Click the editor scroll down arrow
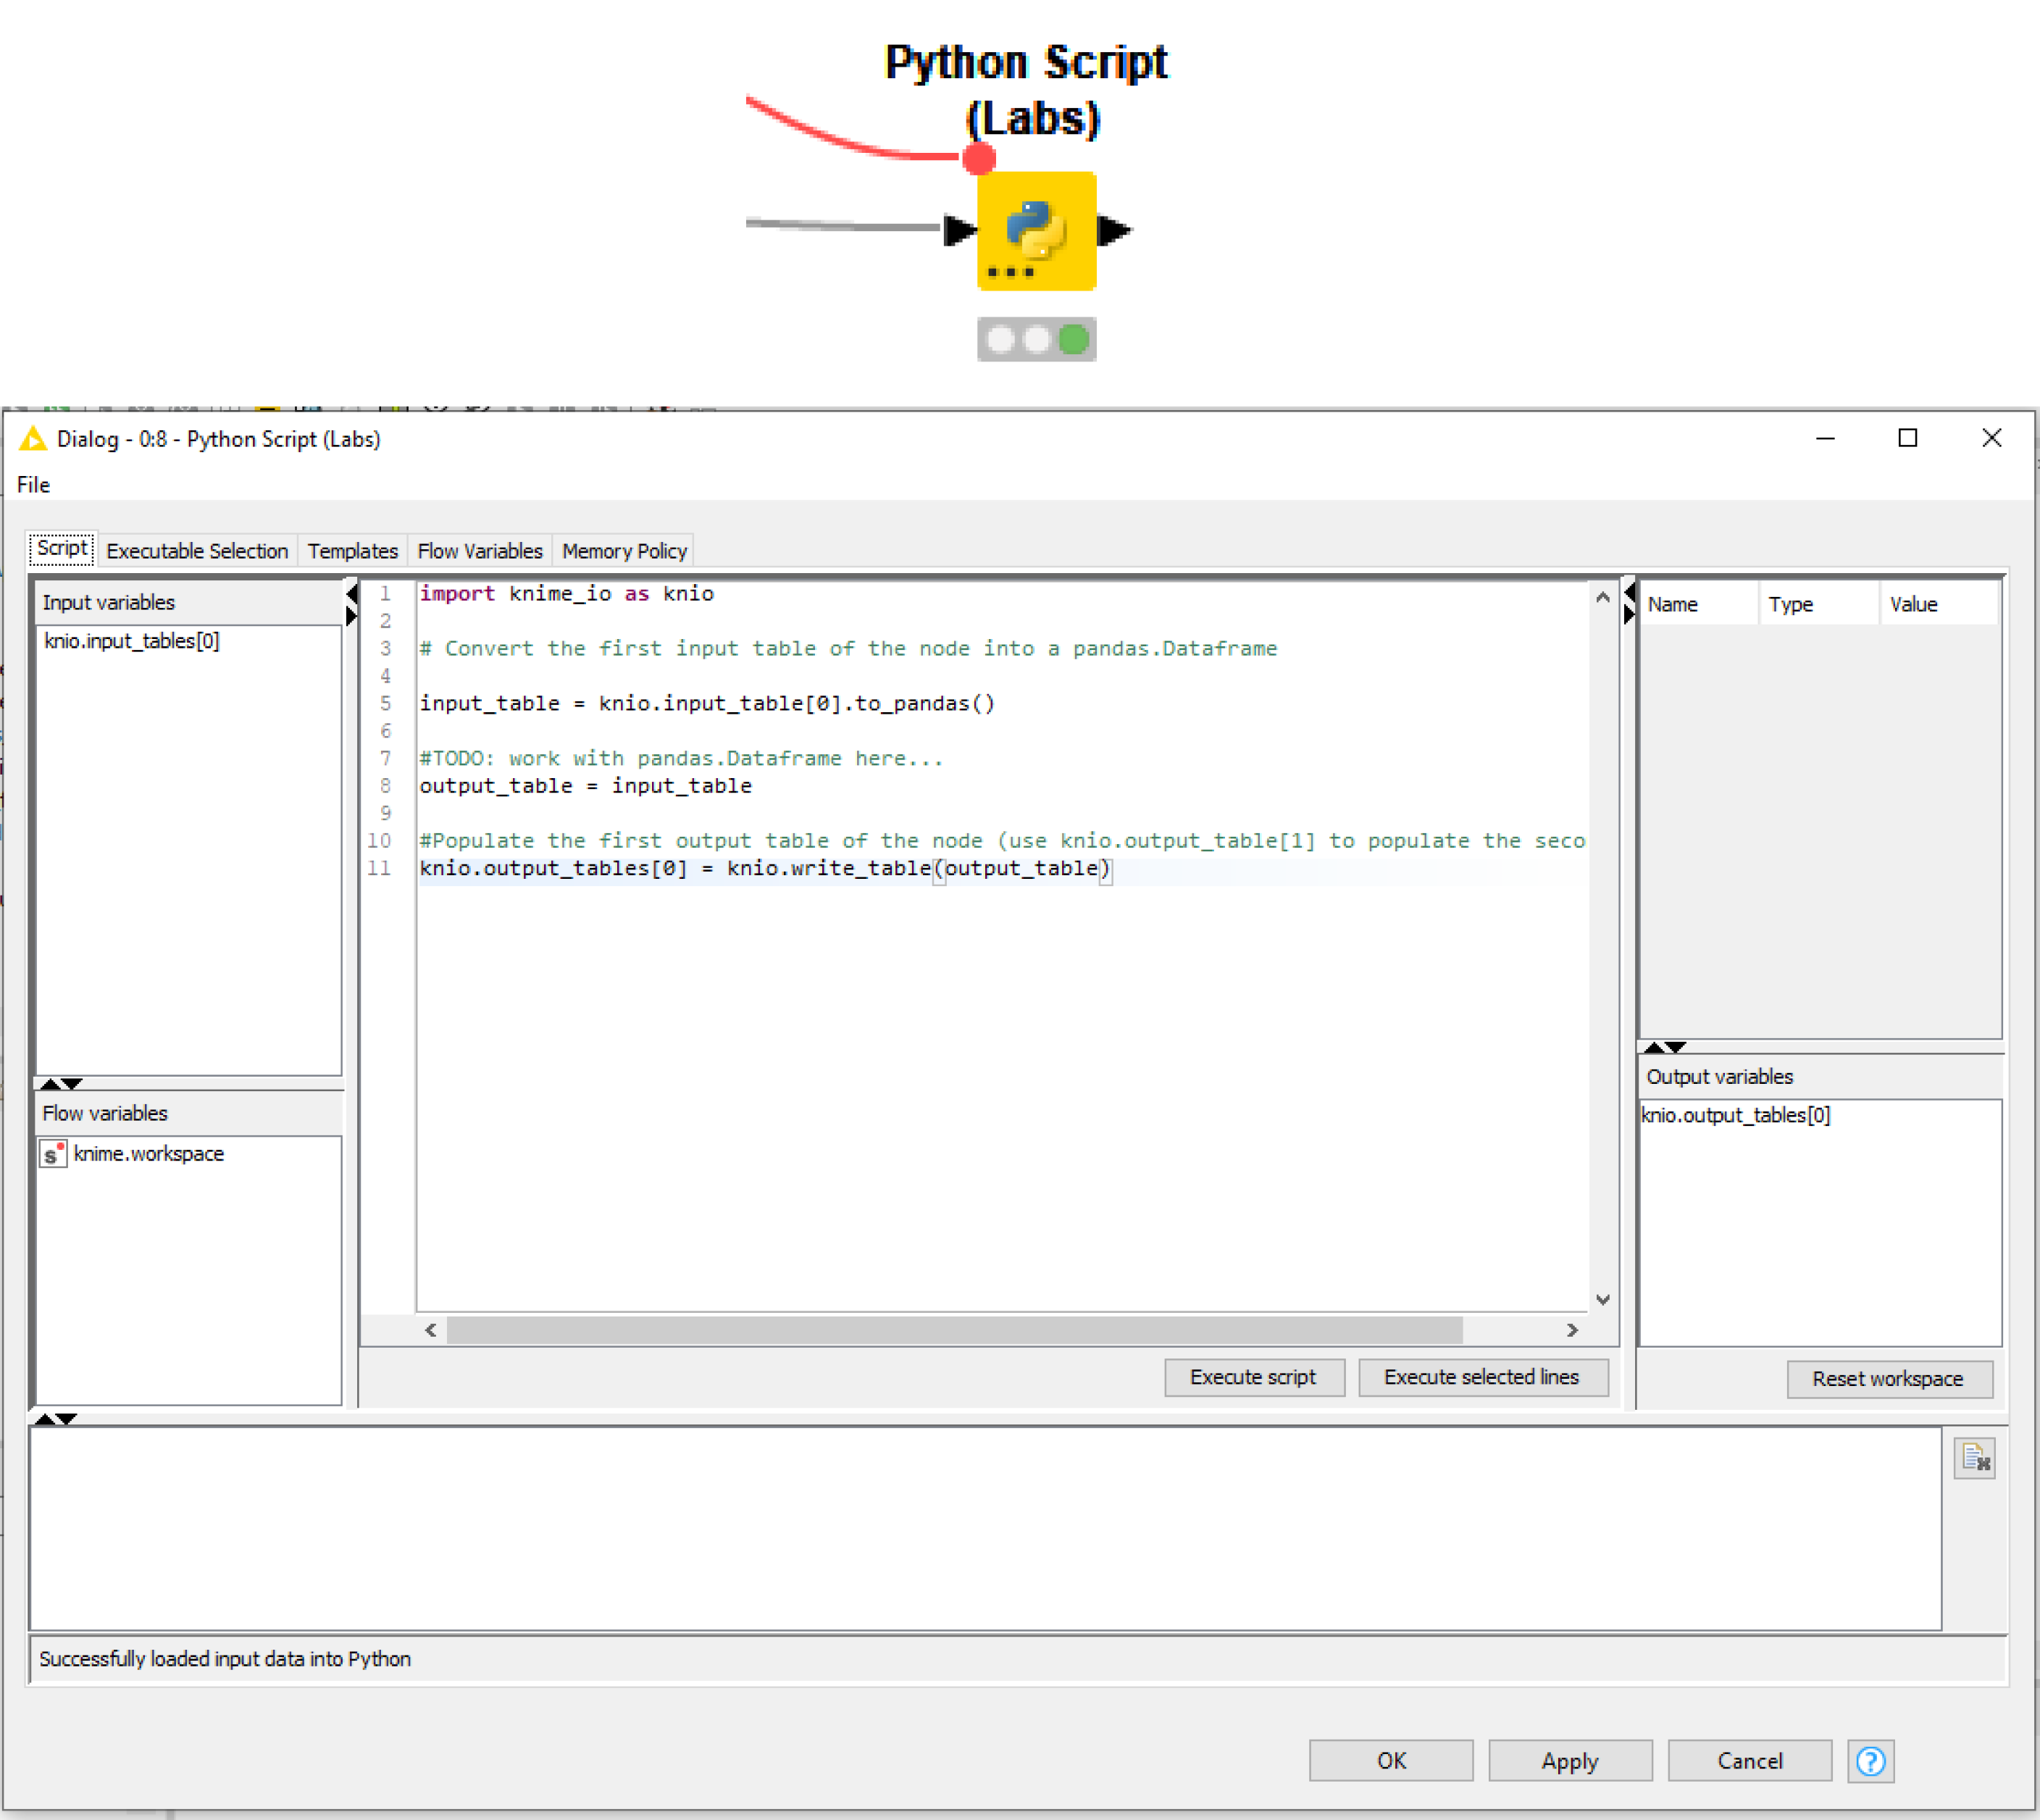2040x1820 pixels. [1603, 1300]
